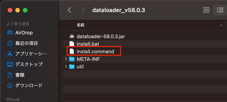227x102 pixels.
Task: Select the 最近の項目 sidebar item
Action: [x=22, y=43]
